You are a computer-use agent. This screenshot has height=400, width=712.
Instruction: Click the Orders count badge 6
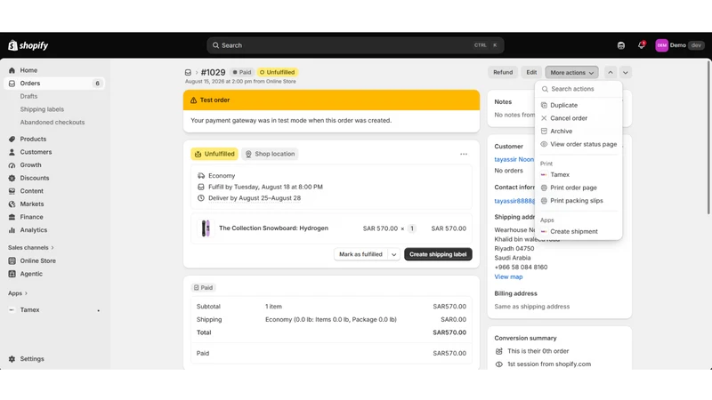coord(97,84)
